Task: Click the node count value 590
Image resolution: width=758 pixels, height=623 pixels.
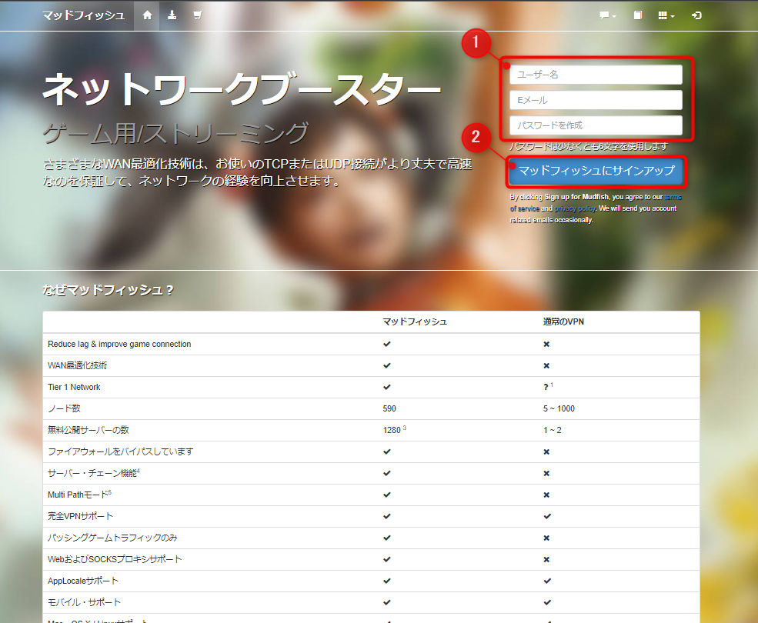Action: (x=389, y=408)
